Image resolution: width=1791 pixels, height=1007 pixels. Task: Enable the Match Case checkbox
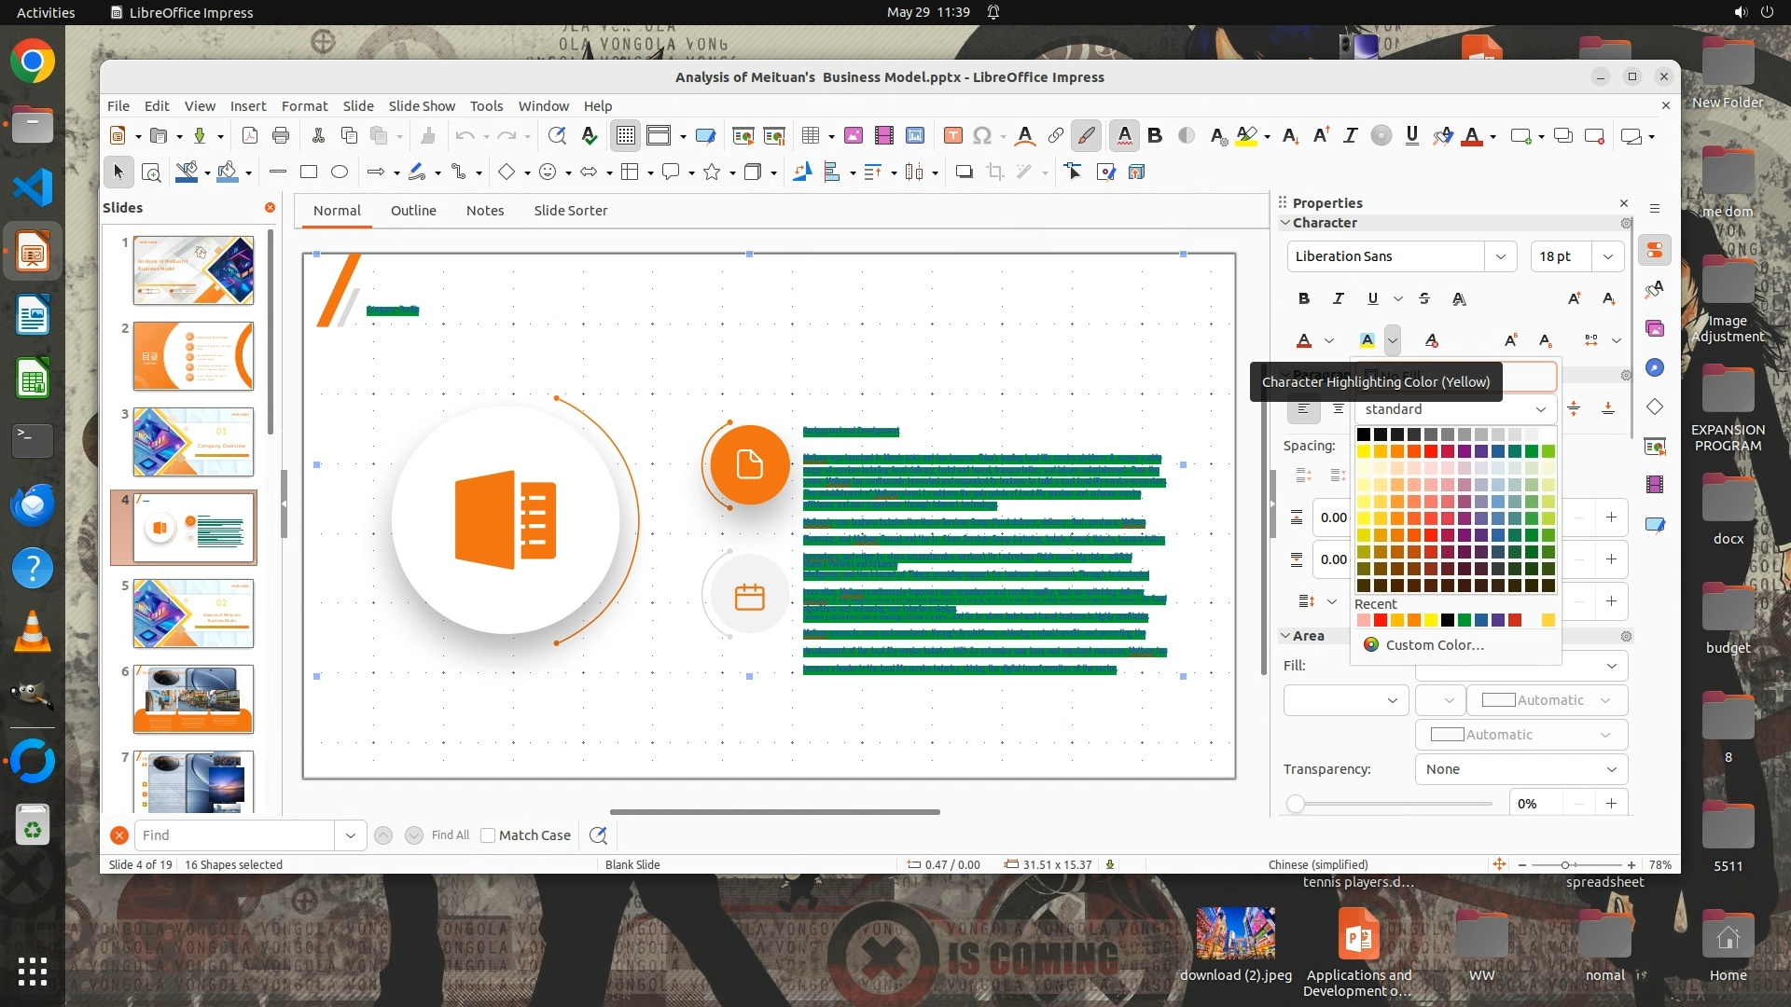[x=488, y=835]
